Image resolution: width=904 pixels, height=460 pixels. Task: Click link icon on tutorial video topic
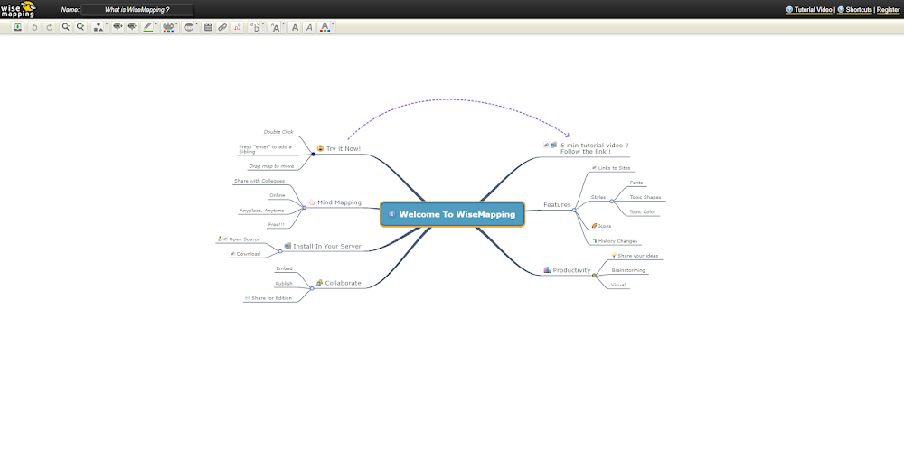click(546, 146)
